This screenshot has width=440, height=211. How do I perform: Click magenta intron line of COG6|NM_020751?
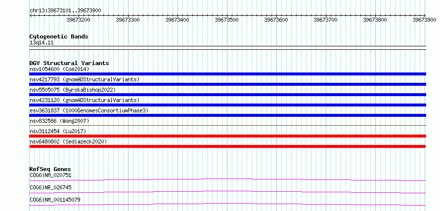[227, 178]
